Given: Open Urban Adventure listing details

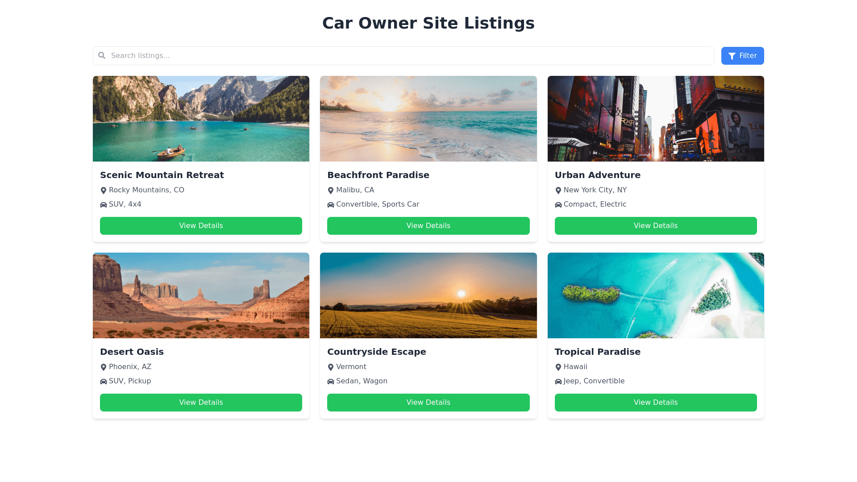Looking at the screenshot, I should (655, 226).
